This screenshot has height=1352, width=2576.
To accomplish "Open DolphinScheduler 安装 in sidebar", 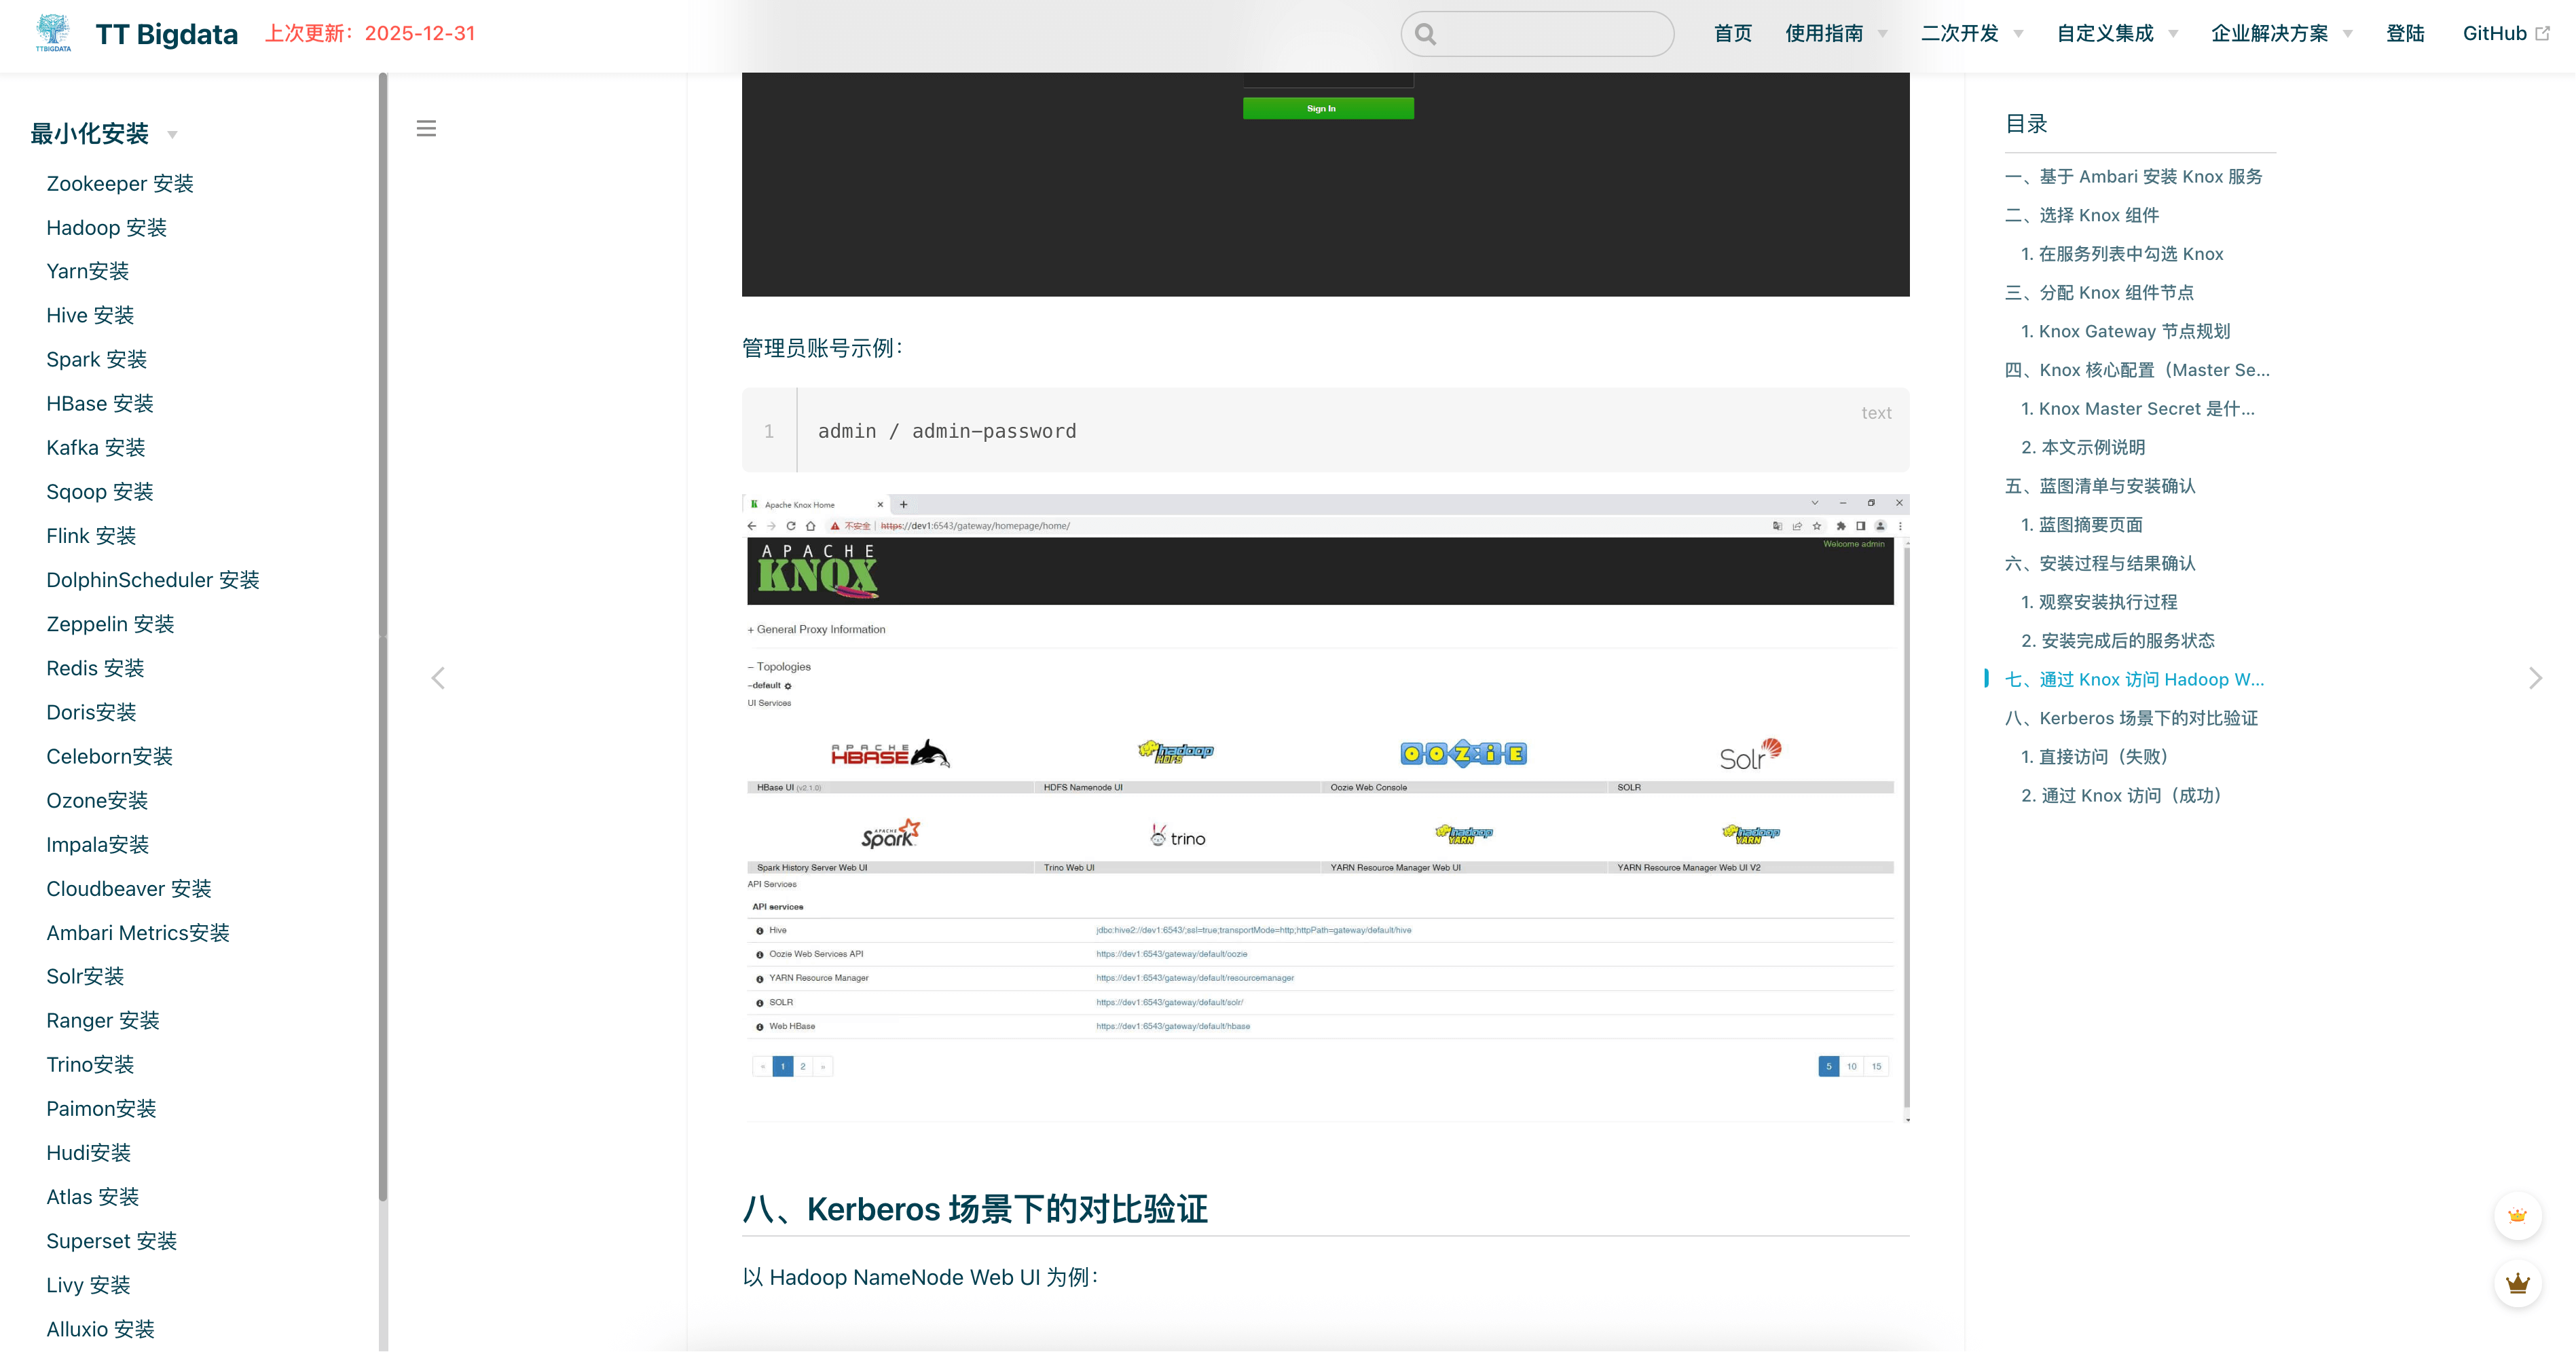I will pyautogui.click(x=152, y=580).
